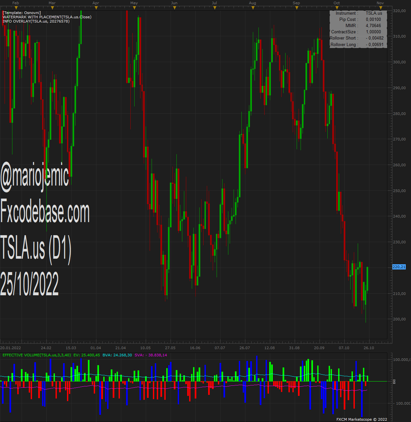Click the '20.01.2022' date axis label

coord(10,348)
